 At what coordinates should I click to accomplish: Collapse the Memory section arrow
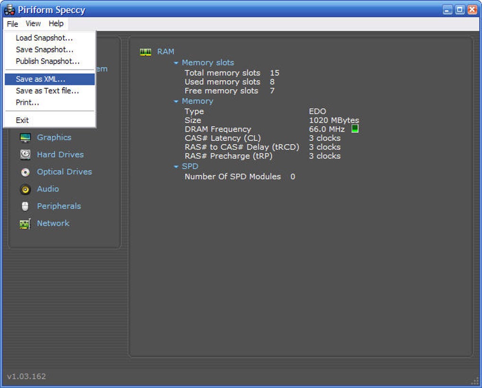tap(176, 101)
